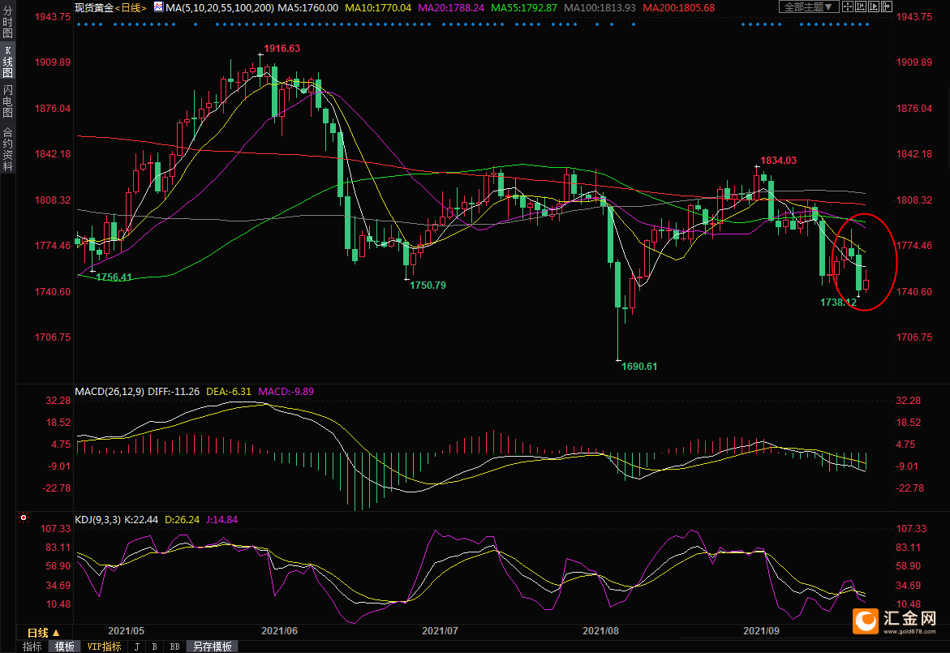
Task: Click the 另存模板 button
Action: (212, 647)
